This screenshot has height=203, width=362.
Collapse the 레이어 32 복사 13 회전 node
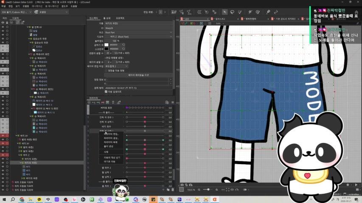pyautogui.click(x=32, y=108)
